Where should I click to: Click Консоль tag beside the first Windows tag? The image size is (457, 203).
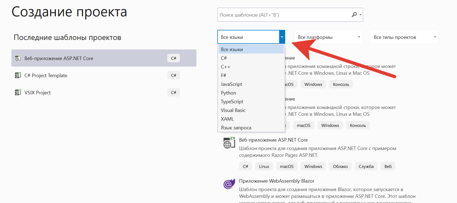click(341, 84)
